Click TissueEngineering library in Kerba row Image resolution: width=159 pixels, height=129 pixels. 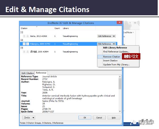pyautogui.click(x=70, y=36)
